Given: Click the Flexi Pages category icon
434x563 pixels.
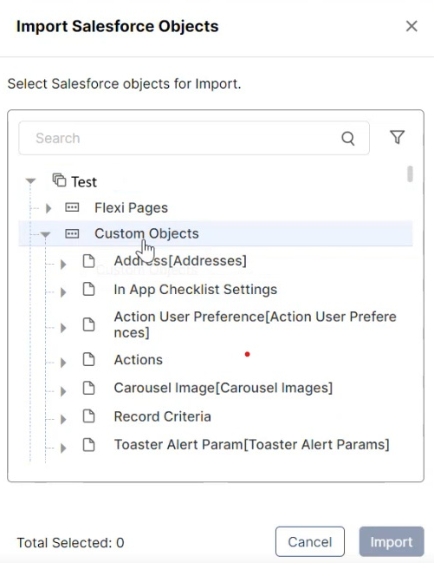Looking at the screenshot, I should (x=72, y=207).
